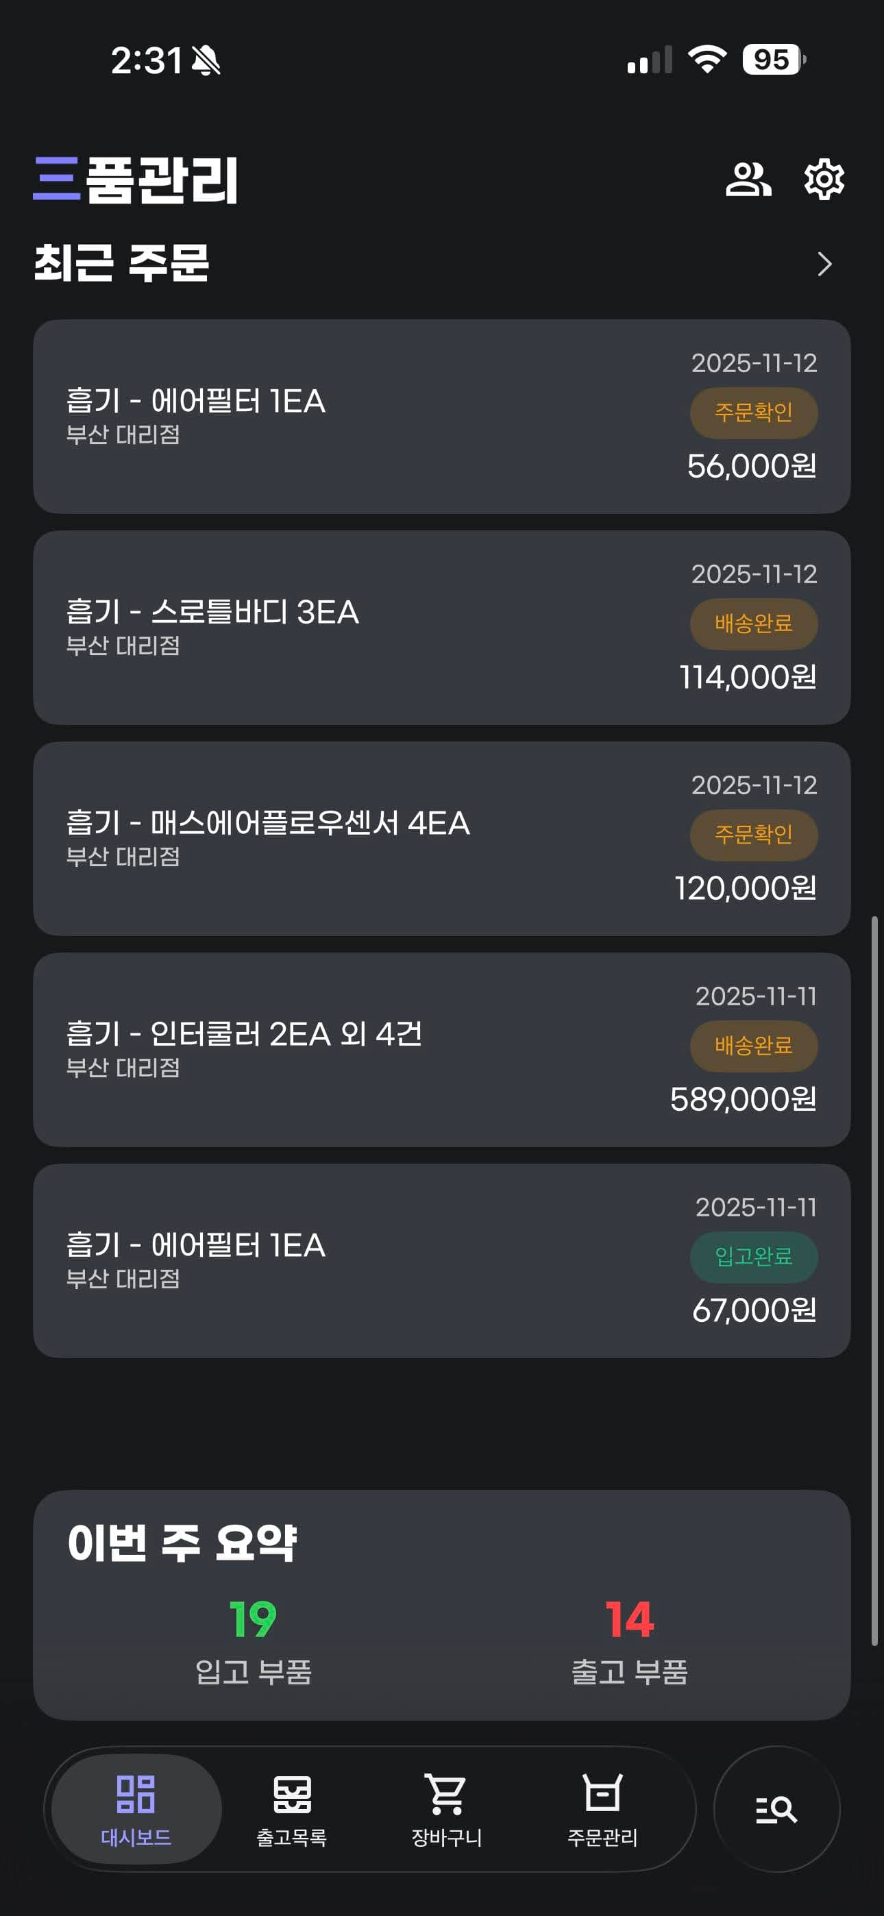The width and height of the screenshot is (884, 1916).
Task: Tap the 출고목록 icon in navigation
Action: coord(292,1794)
